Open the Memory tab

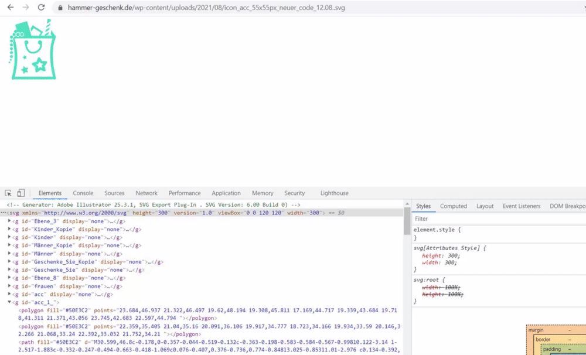coord(263,193)
